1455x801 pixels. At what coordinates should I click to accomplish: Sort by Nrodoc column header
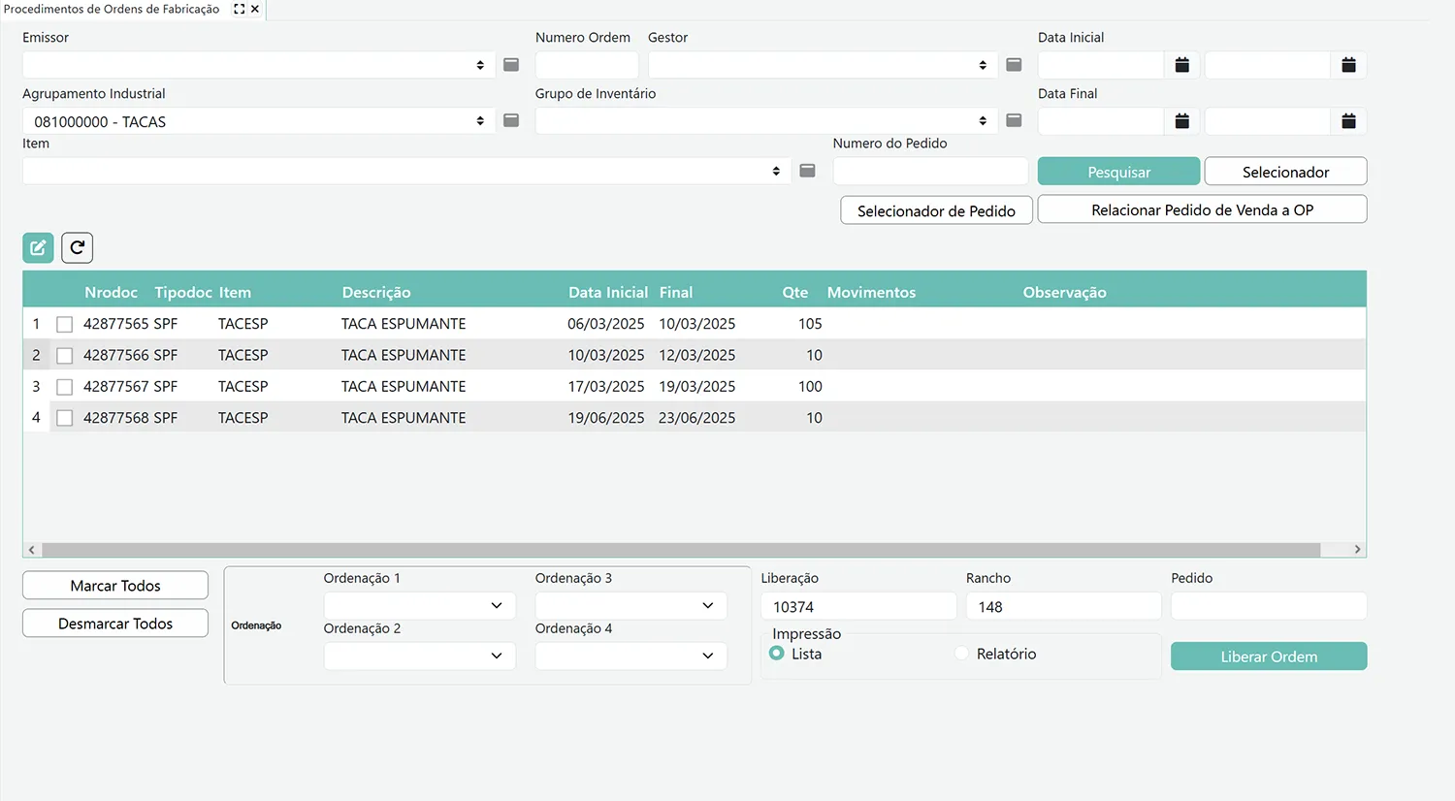pyautogui.click(x=111, y=292)
